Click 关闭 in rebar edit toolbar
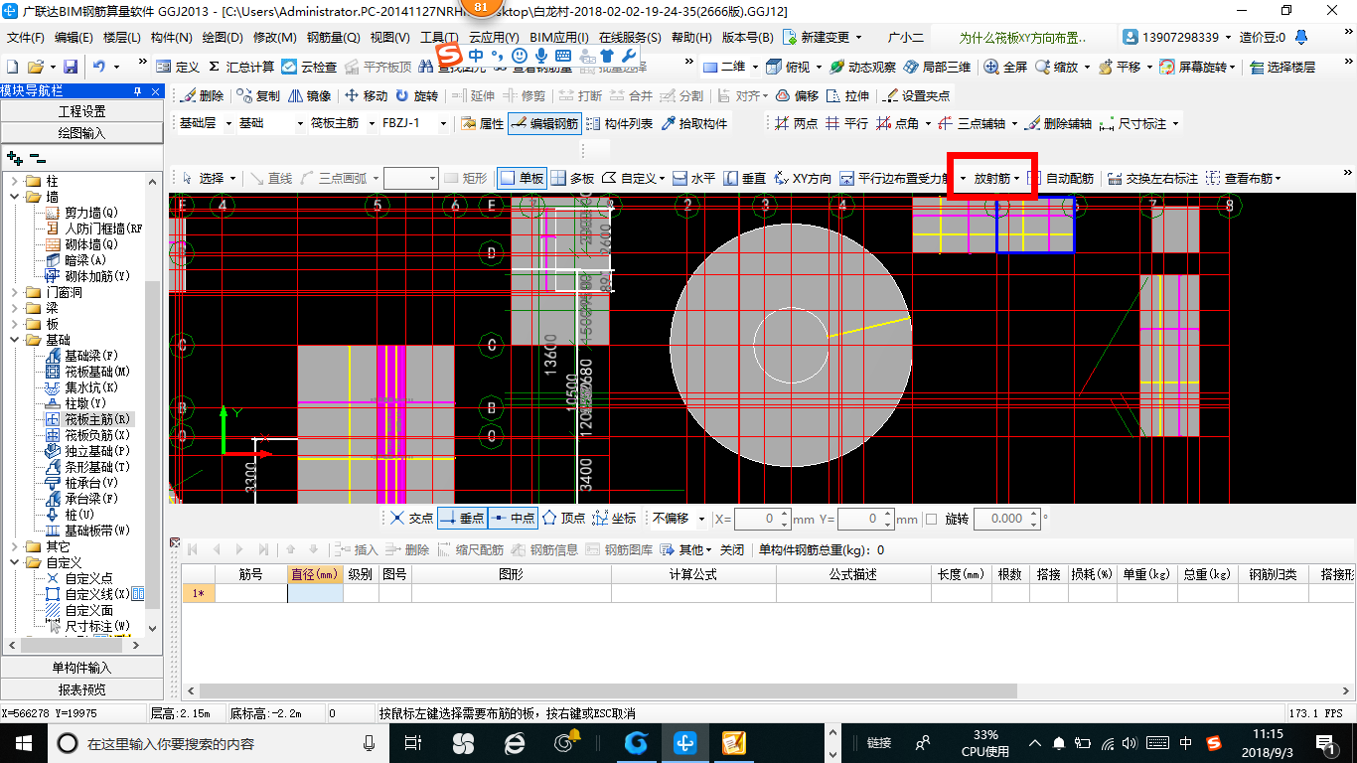The image size is (1357, 763). (732, 549)
